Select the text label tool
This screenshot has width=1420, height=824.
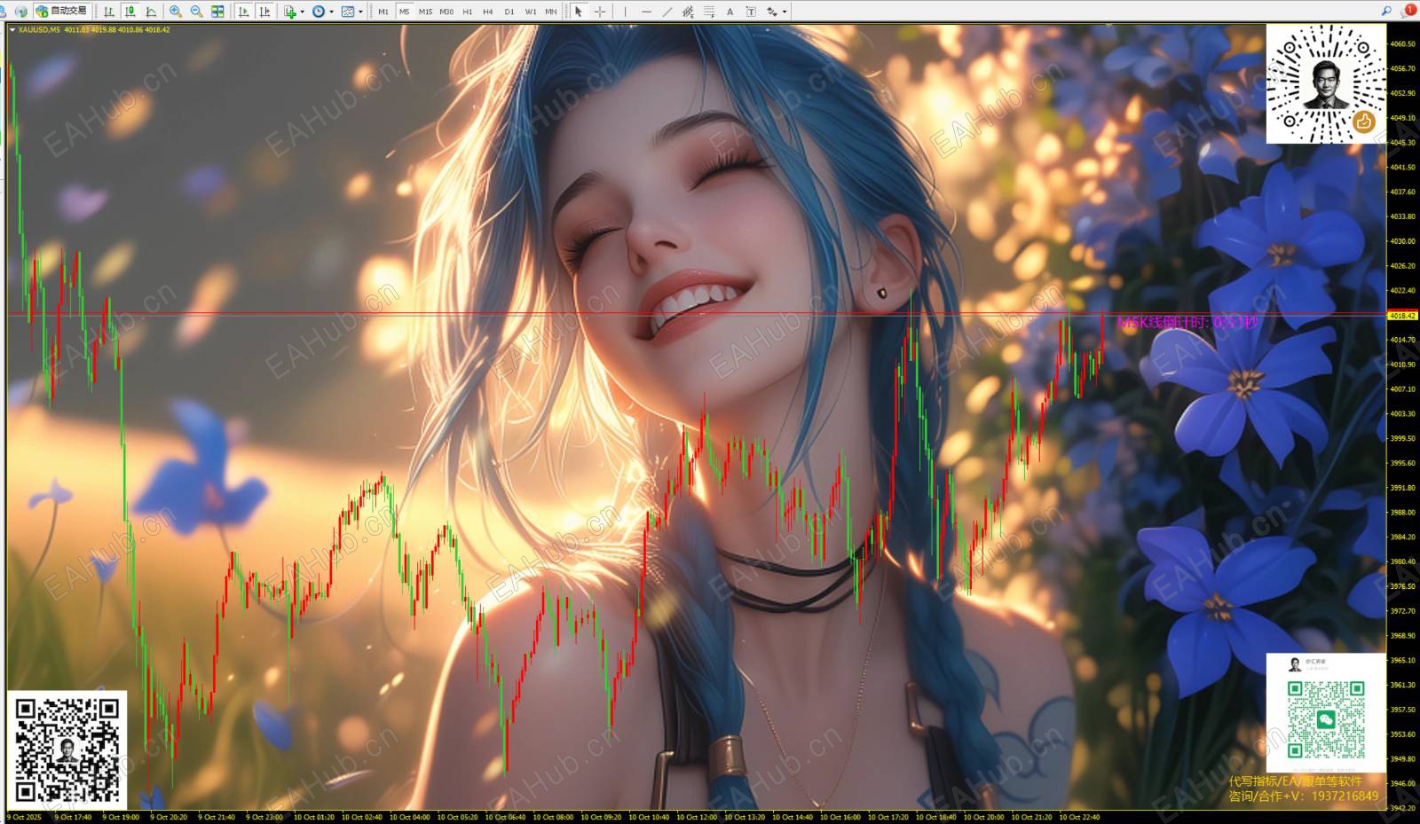751,12
